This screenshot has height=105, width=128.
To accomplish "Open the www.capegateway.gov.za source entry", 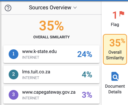I will tap(51, 95).
